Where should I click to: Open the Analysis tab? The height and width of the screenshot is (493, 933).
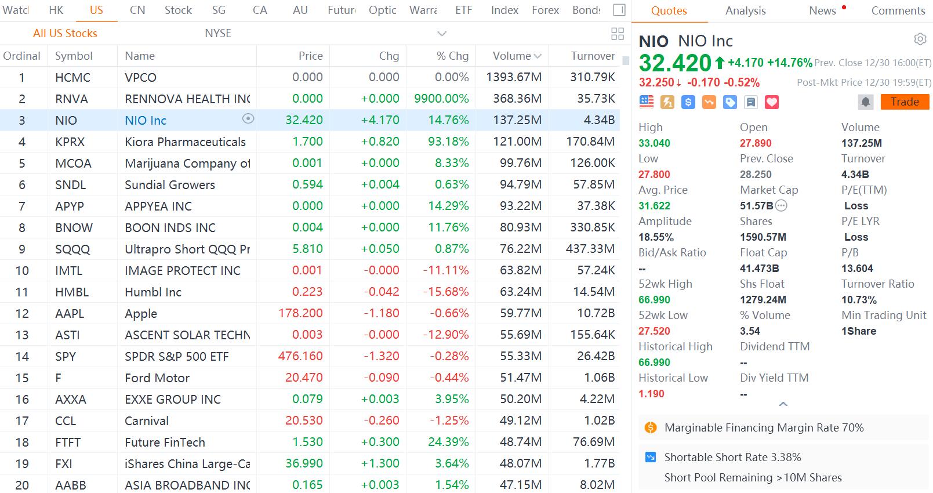745,10
